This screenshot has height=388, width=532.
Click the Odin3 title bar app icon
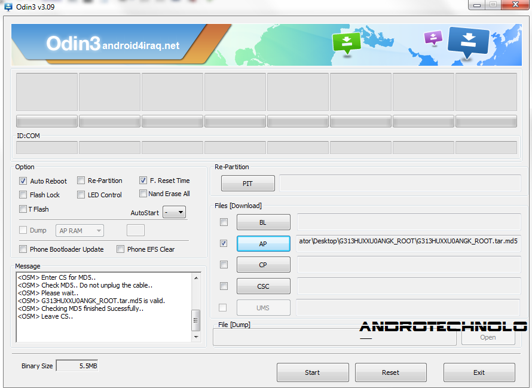[8, 7]
